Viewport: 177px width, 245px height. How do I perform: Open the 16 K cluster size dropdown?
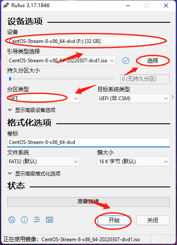pos(133,161)
